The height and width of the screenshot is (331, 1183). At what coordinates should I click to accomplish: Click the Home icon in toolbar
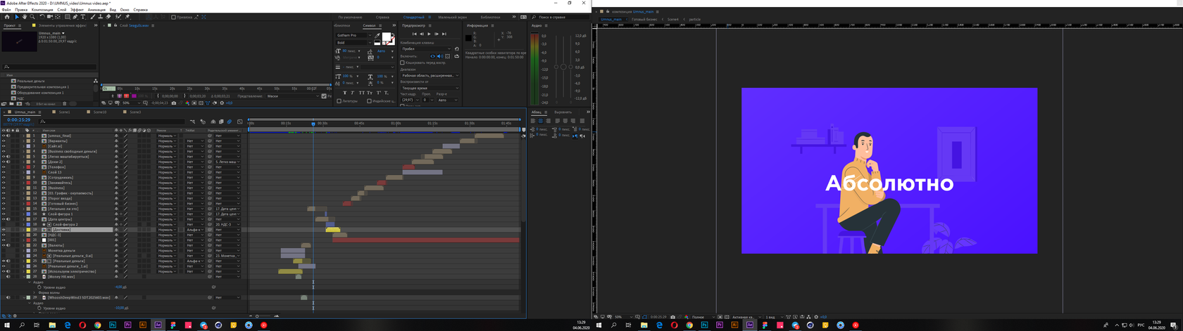(x=7, y=17)
